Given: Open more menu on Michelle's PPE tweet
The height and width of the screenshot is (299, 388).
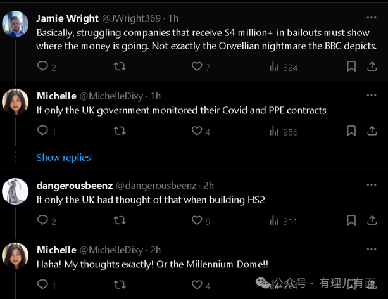Looking at the screenshot, I should tap(371, 96).
